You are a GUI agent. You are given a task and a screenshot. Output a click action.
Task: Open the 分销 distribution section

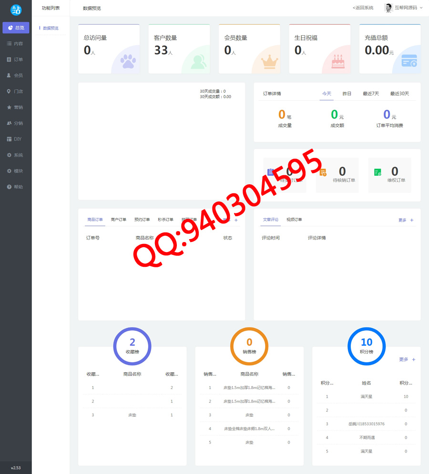[16, 123]
